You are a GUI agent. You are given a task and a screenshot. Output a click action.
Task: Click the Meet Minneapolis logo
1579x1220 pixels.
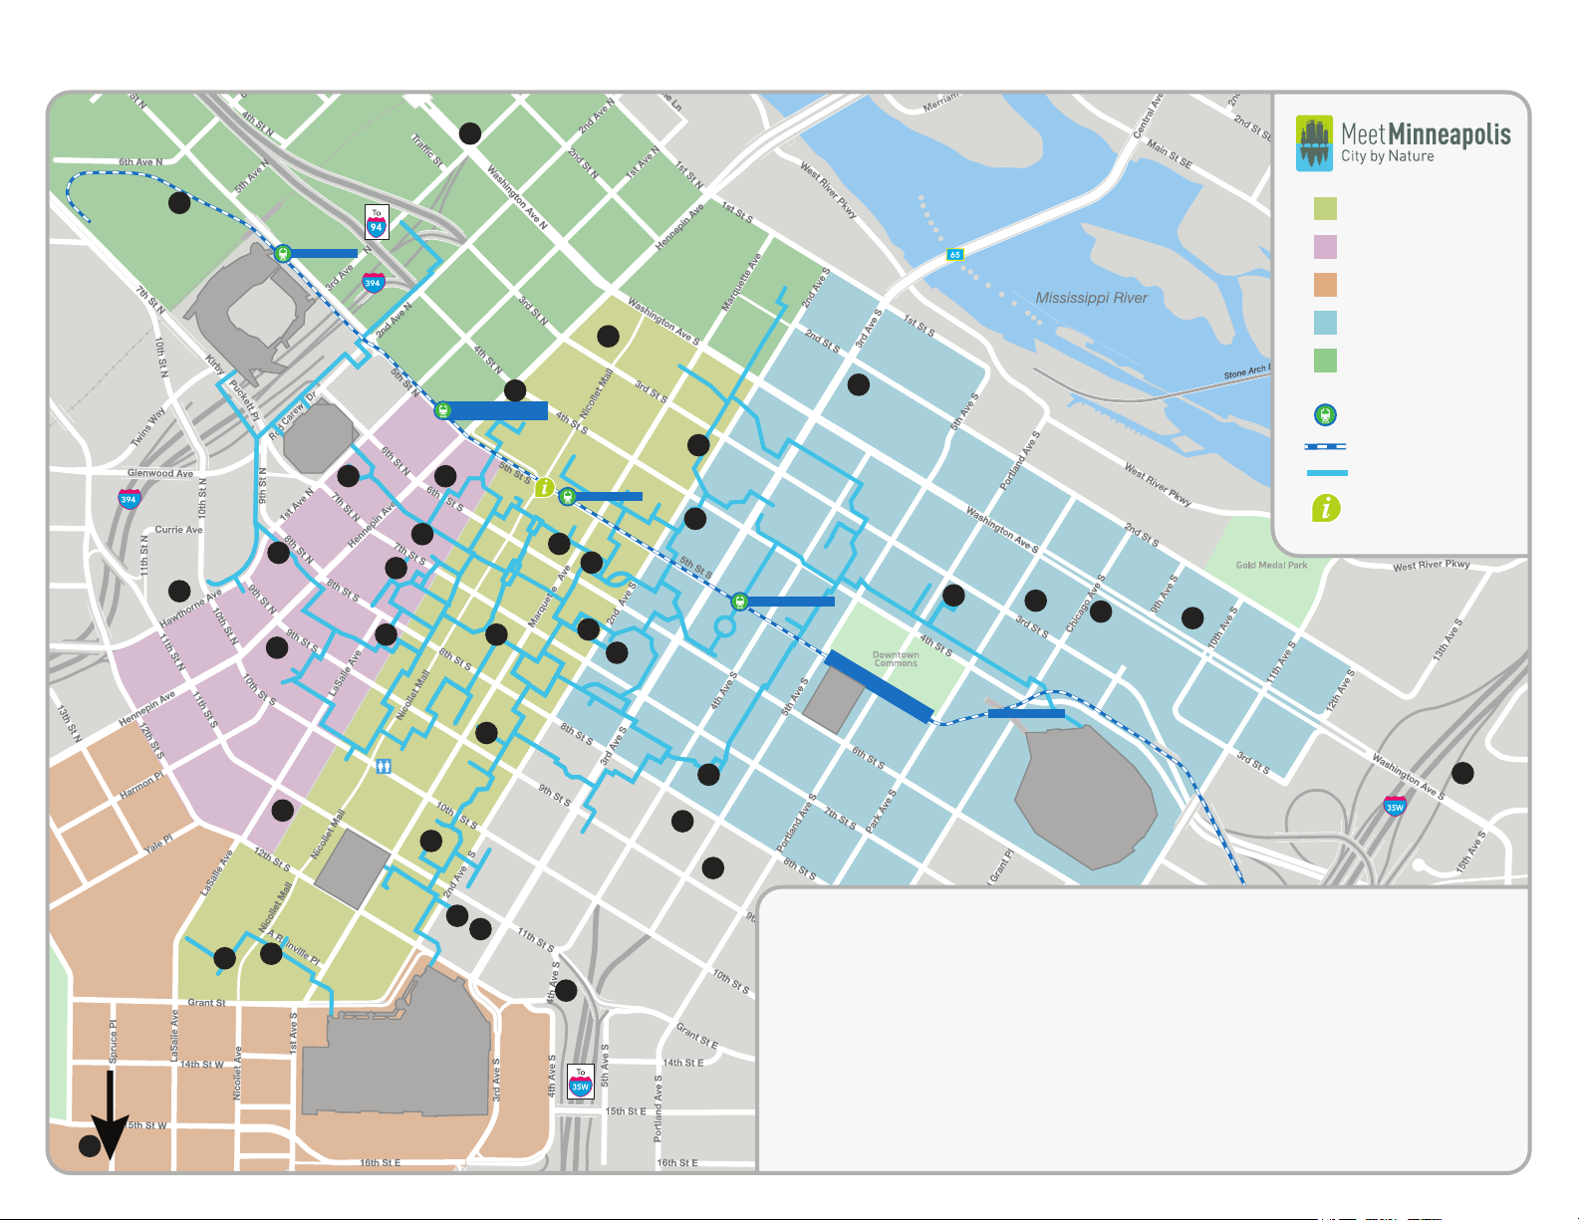(x=1403, y=143)
